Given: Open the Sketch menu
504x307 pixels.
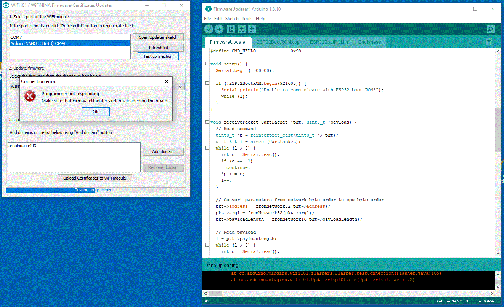Looking at the screenshot, I should pyautogui.click(x=231, y=18).
